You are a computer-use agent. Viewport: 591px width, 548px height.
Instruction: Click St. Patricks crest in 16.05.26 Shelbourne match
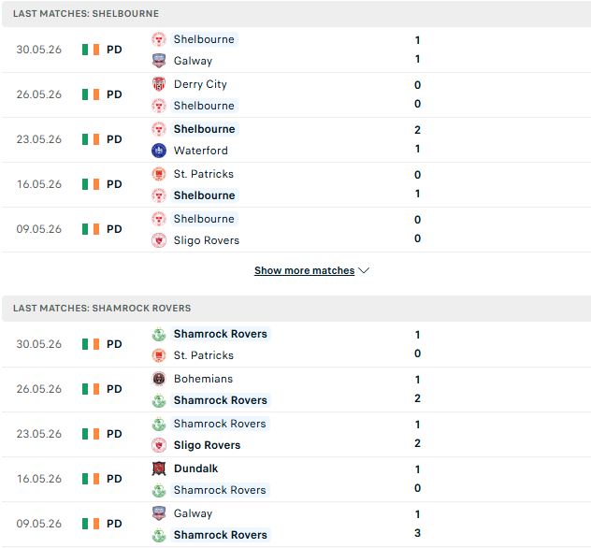coord(159,174)
